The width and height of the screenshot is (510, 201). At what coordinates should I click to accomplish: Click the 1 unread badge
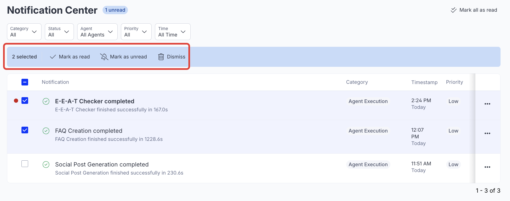pyautogui.click(x=115, y=10)
